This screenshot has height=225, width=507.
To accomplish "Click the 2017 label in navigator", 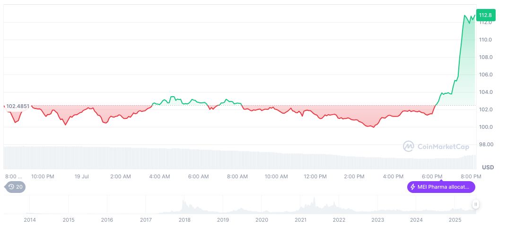I will (x=146, y=220).
